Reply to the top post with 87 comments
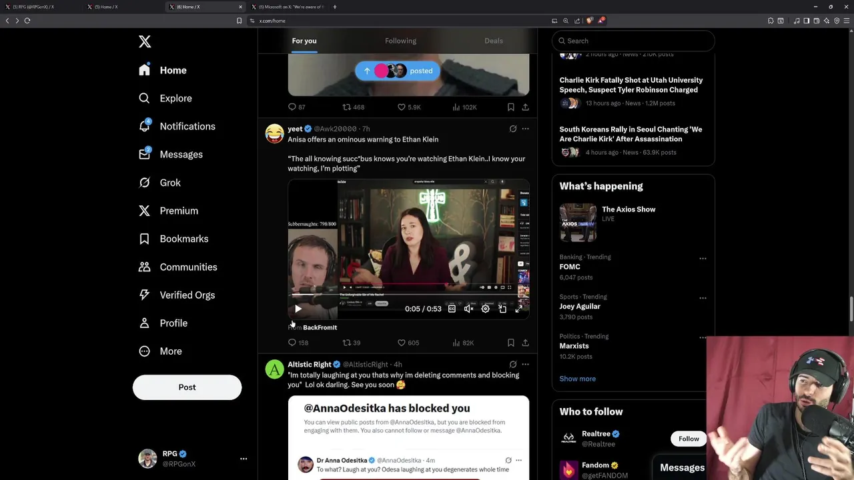This screenshot has width=854, height=480. (x=296, y=107)
